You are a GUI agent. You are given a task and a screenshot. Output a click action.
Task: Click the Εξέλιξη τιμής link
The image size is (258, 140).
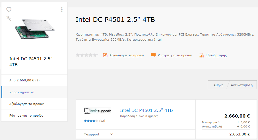(216, 55)
